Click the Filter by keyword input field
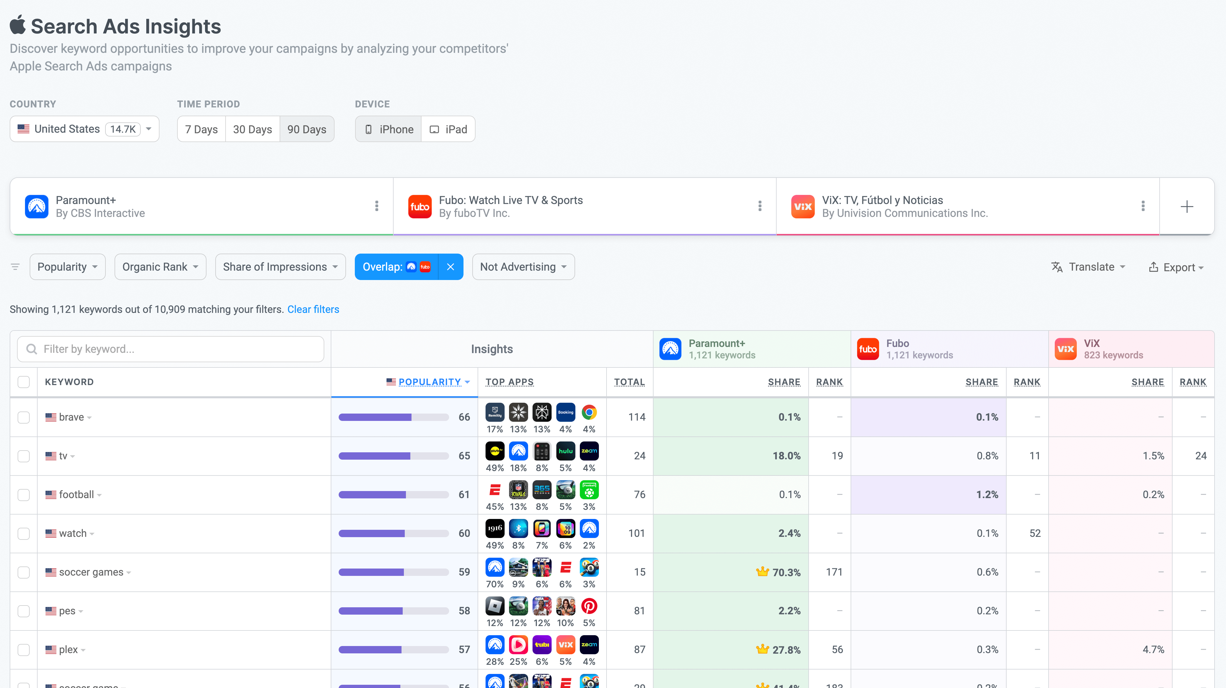 click(x=169, y=348)
